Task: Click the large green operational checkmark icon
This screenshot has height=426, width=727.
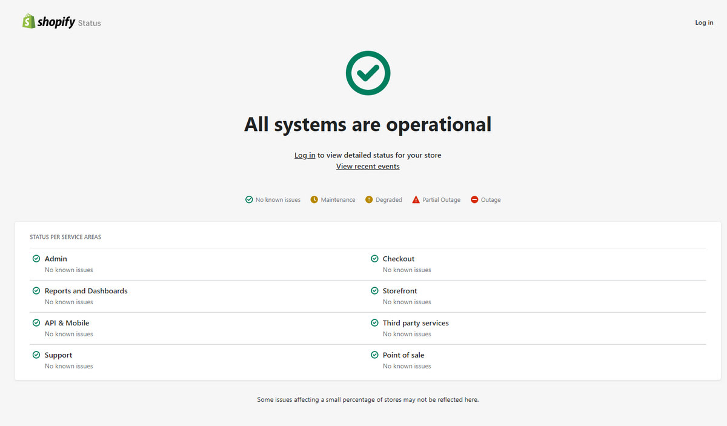Action: (x=368, y=73)
